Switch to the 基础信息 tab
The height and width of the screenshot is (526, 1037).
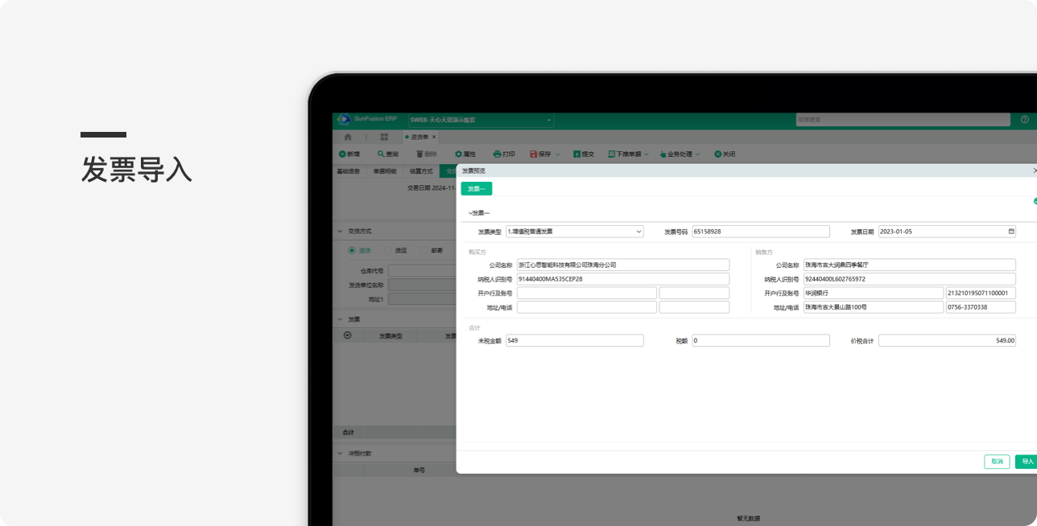tap(348, 171)
